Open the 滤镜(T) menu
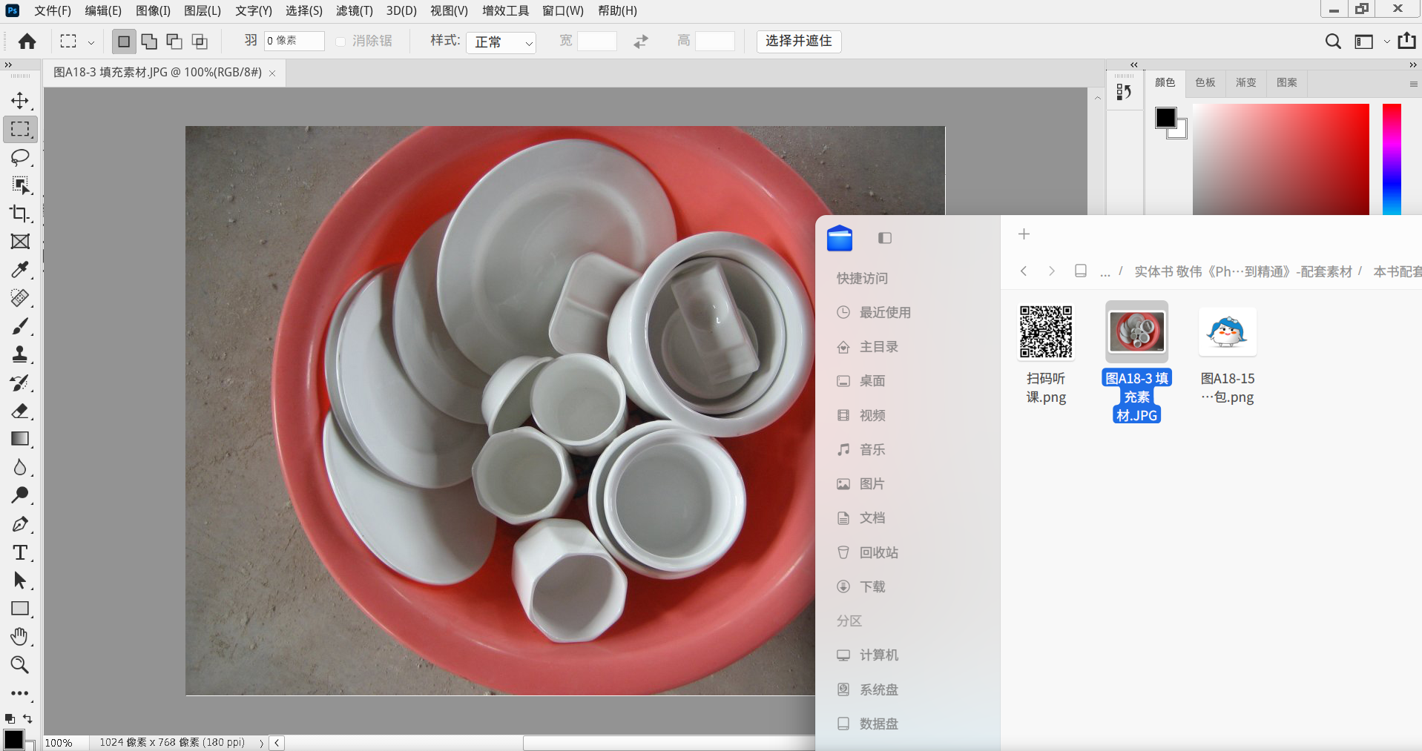Viewport: 1422px width, 751px height. (355, 10)
